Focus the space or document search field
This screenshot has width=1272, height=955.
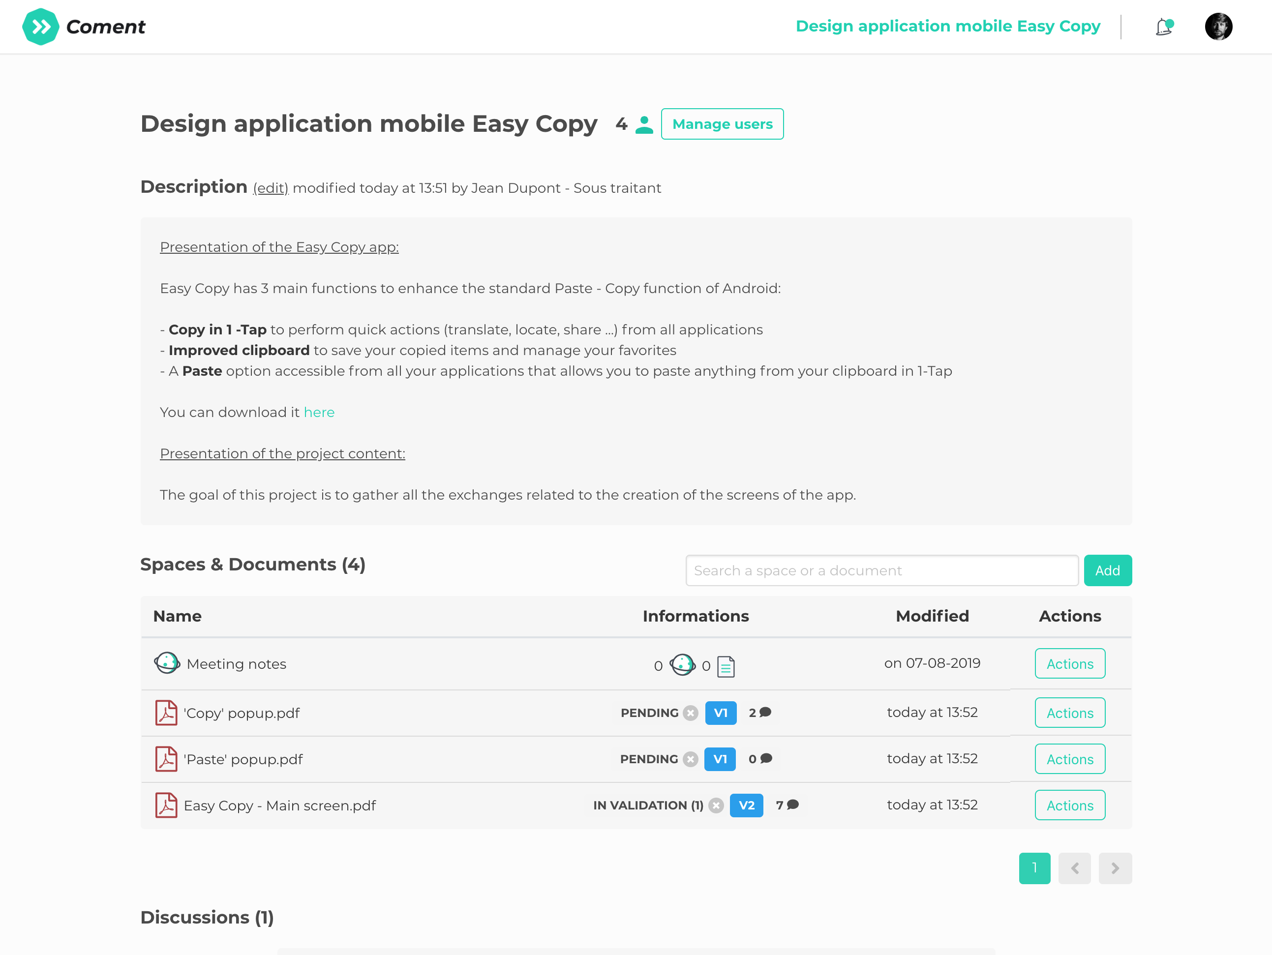click(x=881, y=570)
